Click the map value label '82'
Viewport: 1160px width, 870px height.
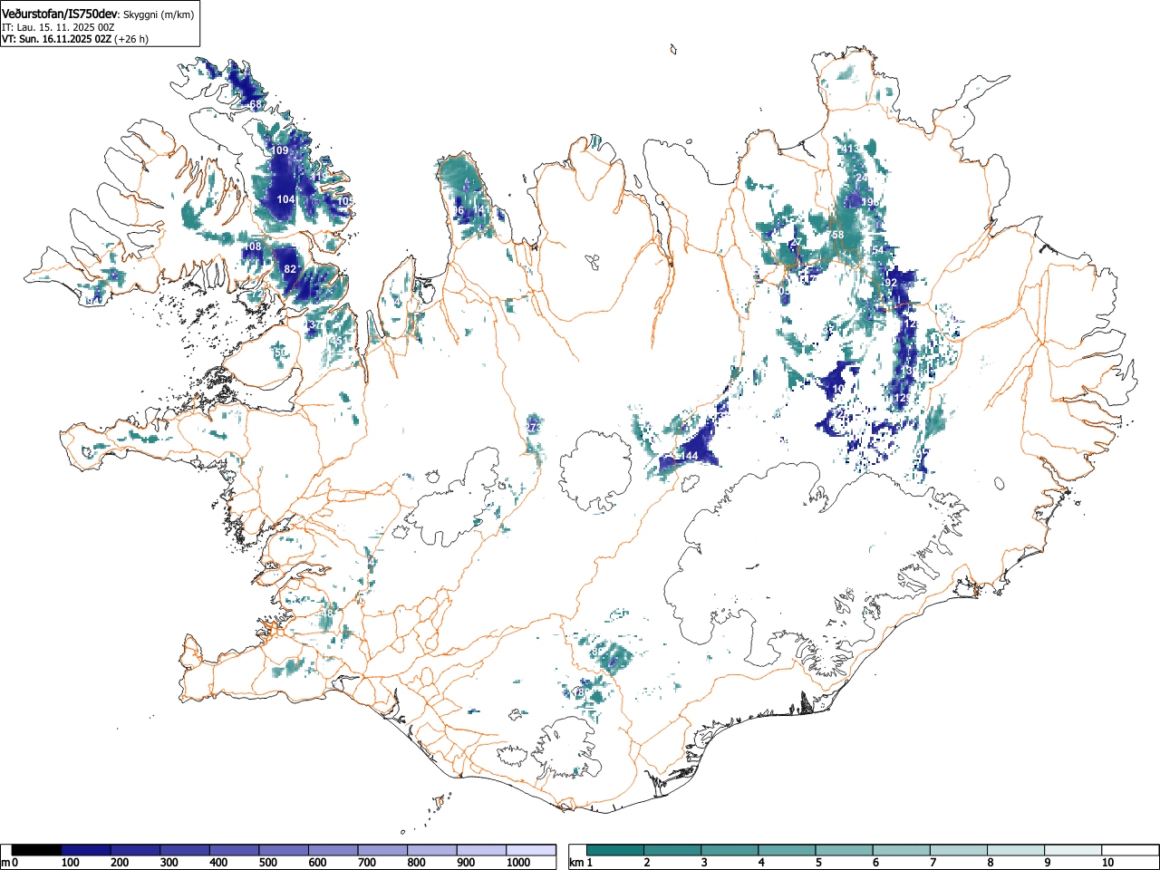(x=290, y=269)
